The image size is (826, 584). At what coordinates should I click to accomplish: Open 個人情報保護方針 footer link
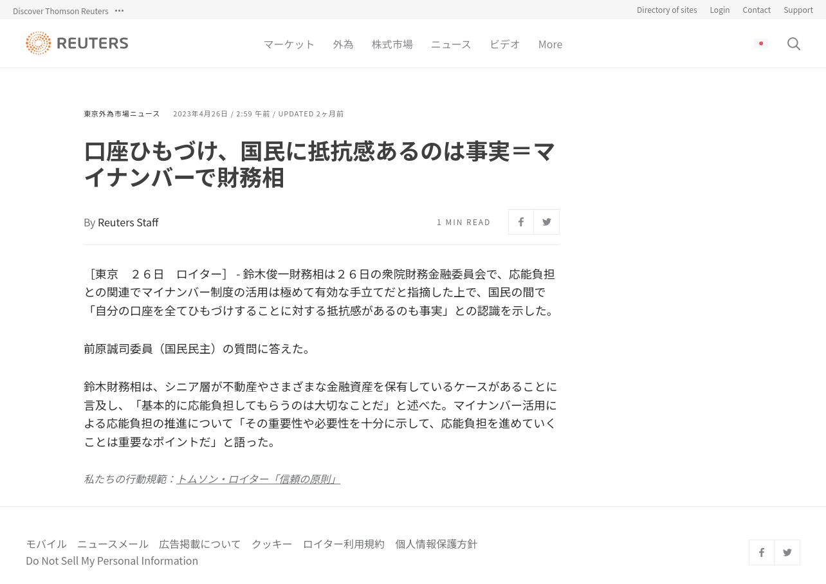[x=436, y=544]
